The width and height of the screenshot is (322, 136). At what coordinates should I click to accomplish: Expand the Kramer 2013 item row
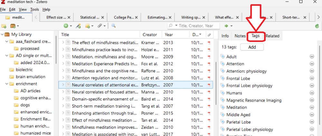click(x=63, y=43)
